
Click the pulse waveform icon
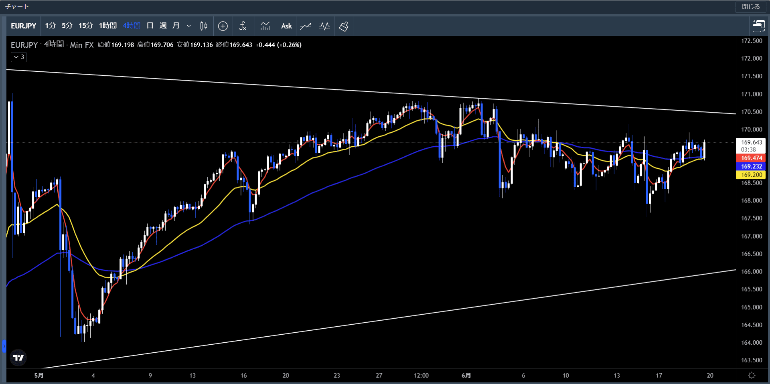[325, 26]
